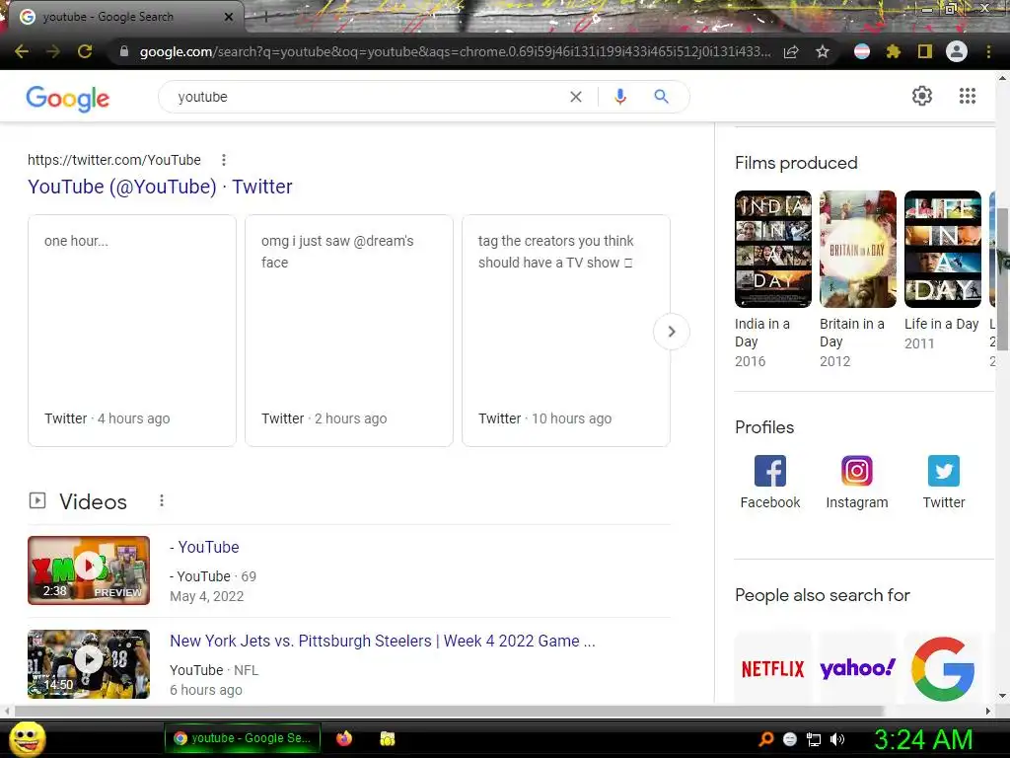Click the volume speaker tray icon
Viewport: 1010px width, 758px height.
(x=837, y=739)
